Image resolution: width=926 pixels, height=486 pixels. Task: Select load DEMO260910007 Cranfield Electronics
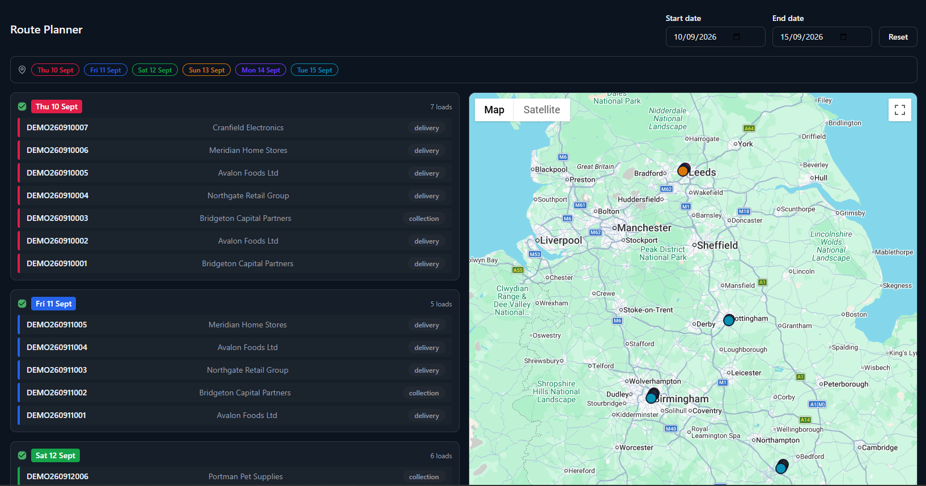click(x=235, y=127)
